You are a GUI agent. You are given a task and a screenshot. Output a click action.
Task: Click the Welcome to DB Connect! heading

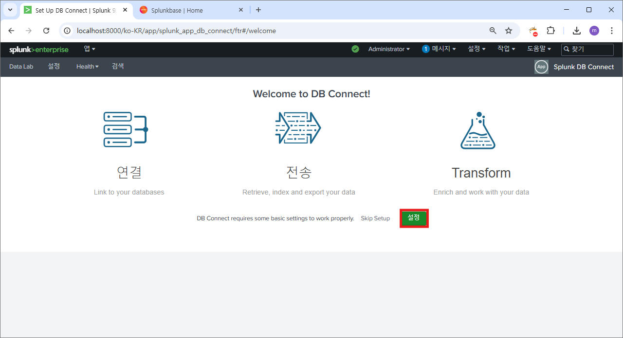311,94
